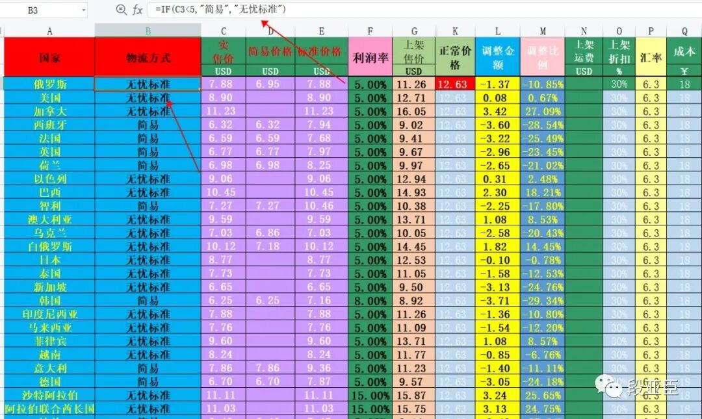Open the Name Box dropdown showing B3
Image resolution: width=702 pixels, height=419 pixels.
[84, 10]
